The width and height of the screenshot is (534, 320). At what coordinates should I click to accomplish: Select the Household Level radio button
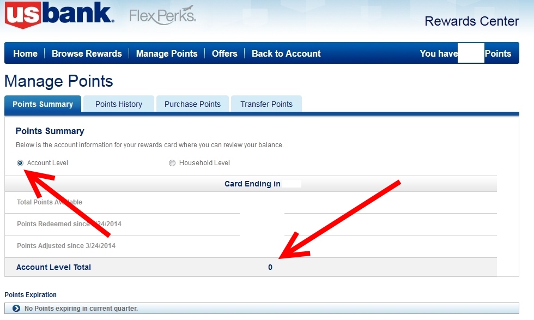tap(172, 163)
